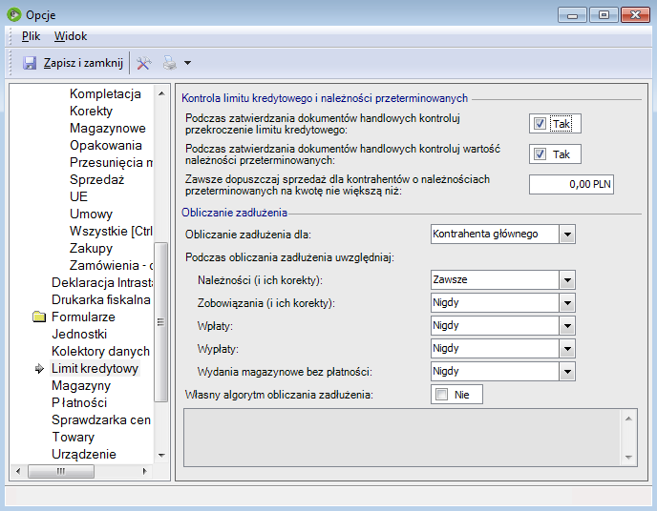Select Urządzenie in the tree
Screen dimensions: 657x511
point(84,454)
